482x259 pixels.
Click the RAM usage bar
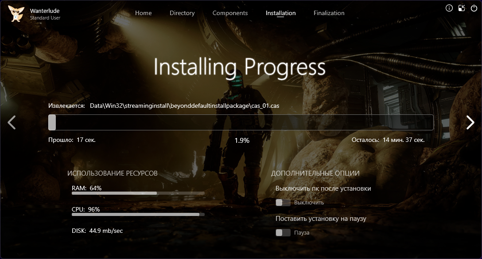[138, 193]
